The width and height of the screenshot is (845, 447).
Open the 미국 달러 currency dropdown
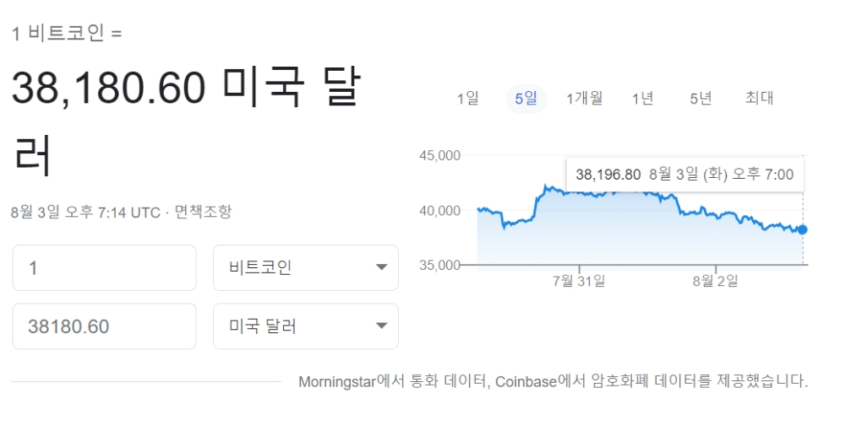point(306,326)
